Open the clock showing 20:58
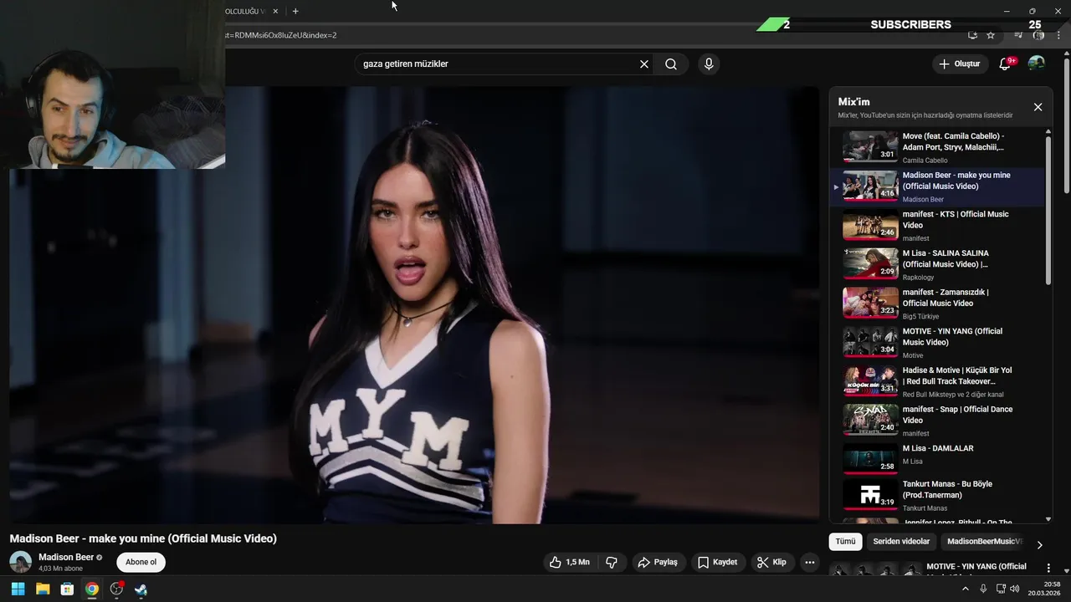The width and height of the screenshot is (1071, 602). tap(1045, 589)
